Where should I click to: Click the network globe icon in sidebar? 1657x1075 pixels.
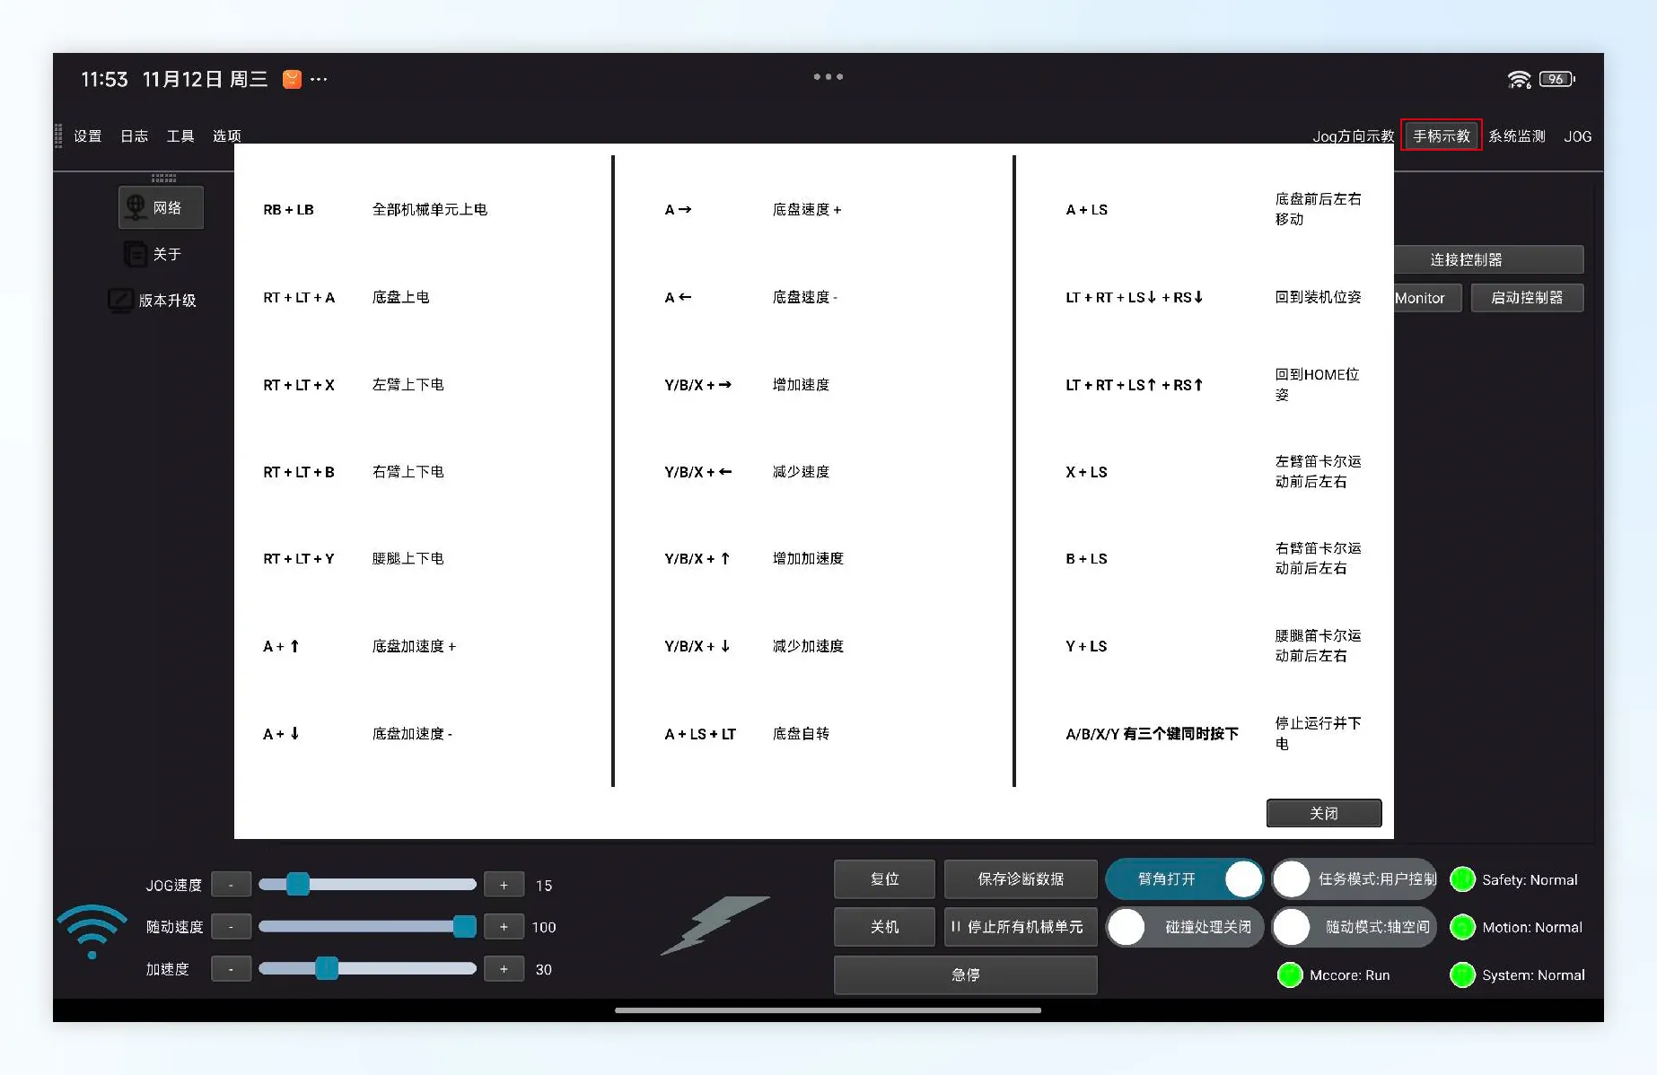(136, 207)
